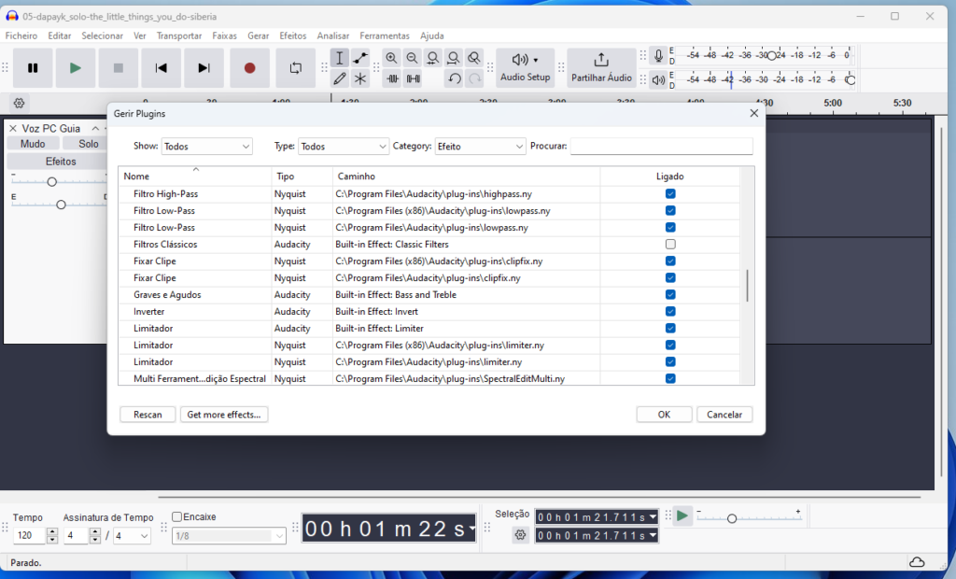Click the Silence audio selection icon
This screenshot has width=956, height=579.
pos(412,78)
